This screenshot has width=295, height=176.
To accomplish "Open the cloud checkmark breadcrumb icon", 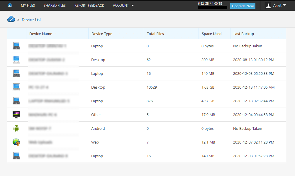I will click(x=11, y=19).
